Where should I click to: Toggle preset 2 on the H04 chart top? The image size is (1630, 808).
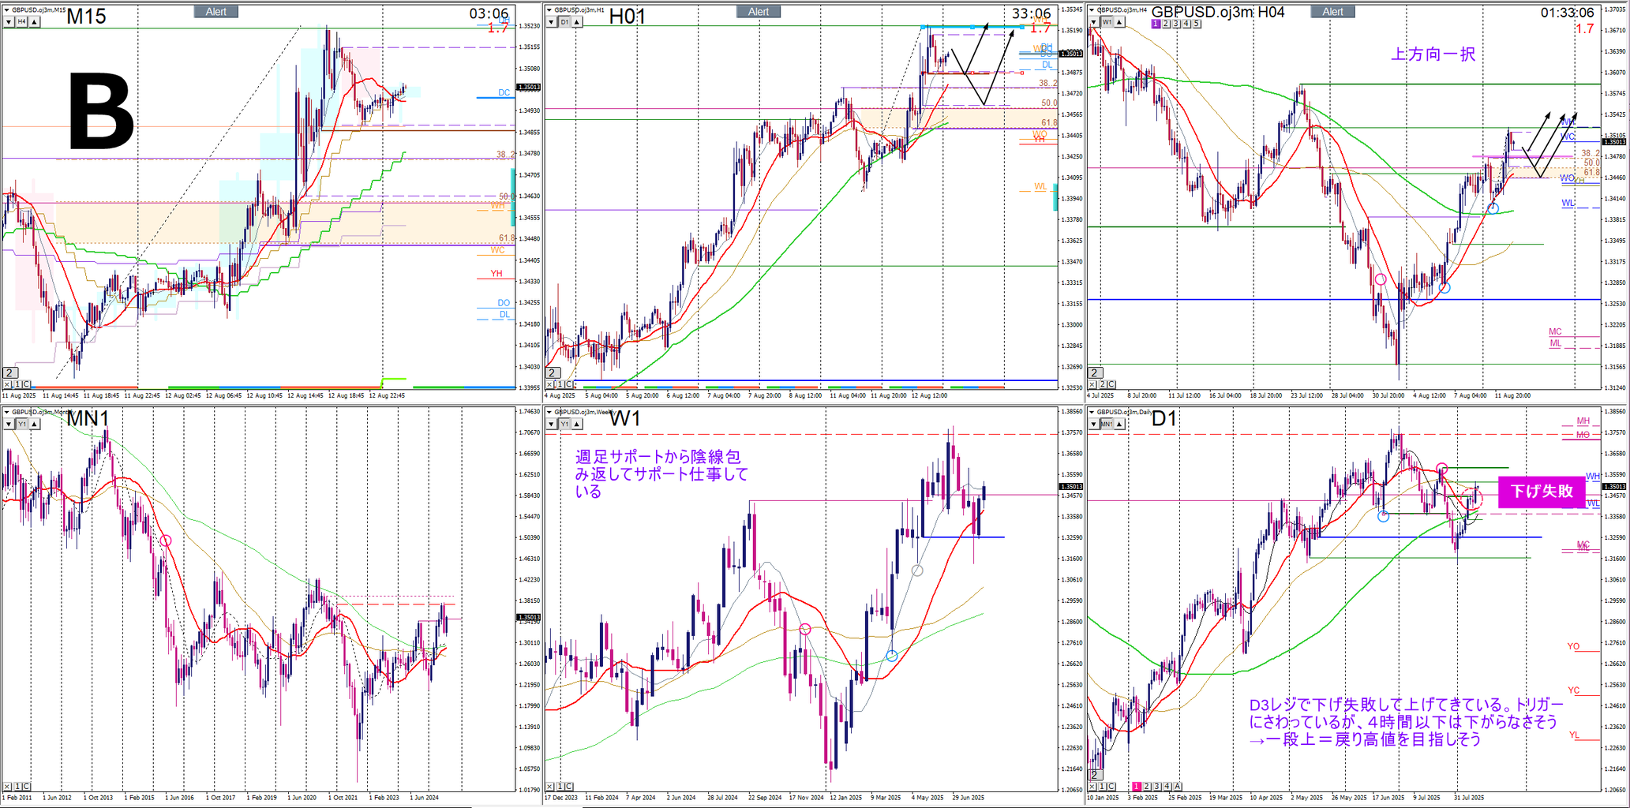coord(1166,24)
